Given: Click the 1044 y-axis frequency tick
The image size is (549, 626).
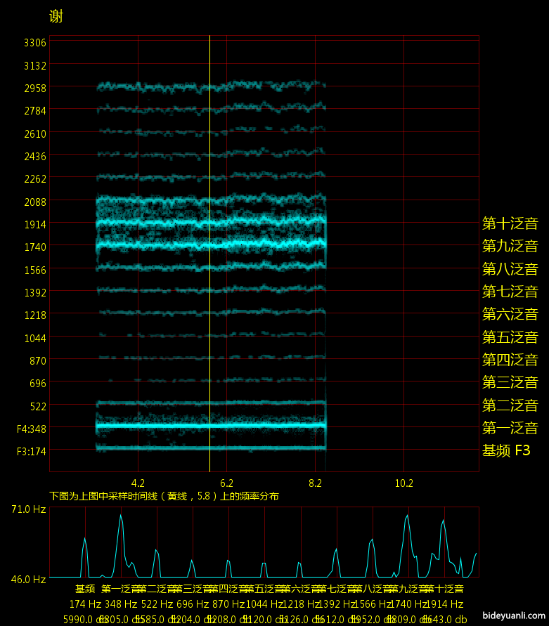Looking at the screenshot, I should click(35, 338).
